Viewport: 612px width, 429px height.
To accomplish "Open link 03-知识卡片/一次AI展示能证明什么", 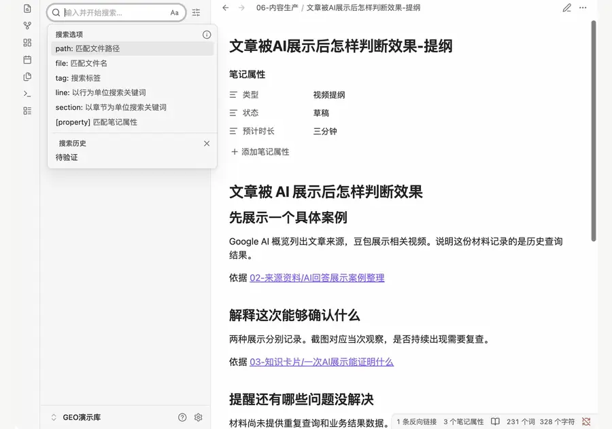I will 322,362.
